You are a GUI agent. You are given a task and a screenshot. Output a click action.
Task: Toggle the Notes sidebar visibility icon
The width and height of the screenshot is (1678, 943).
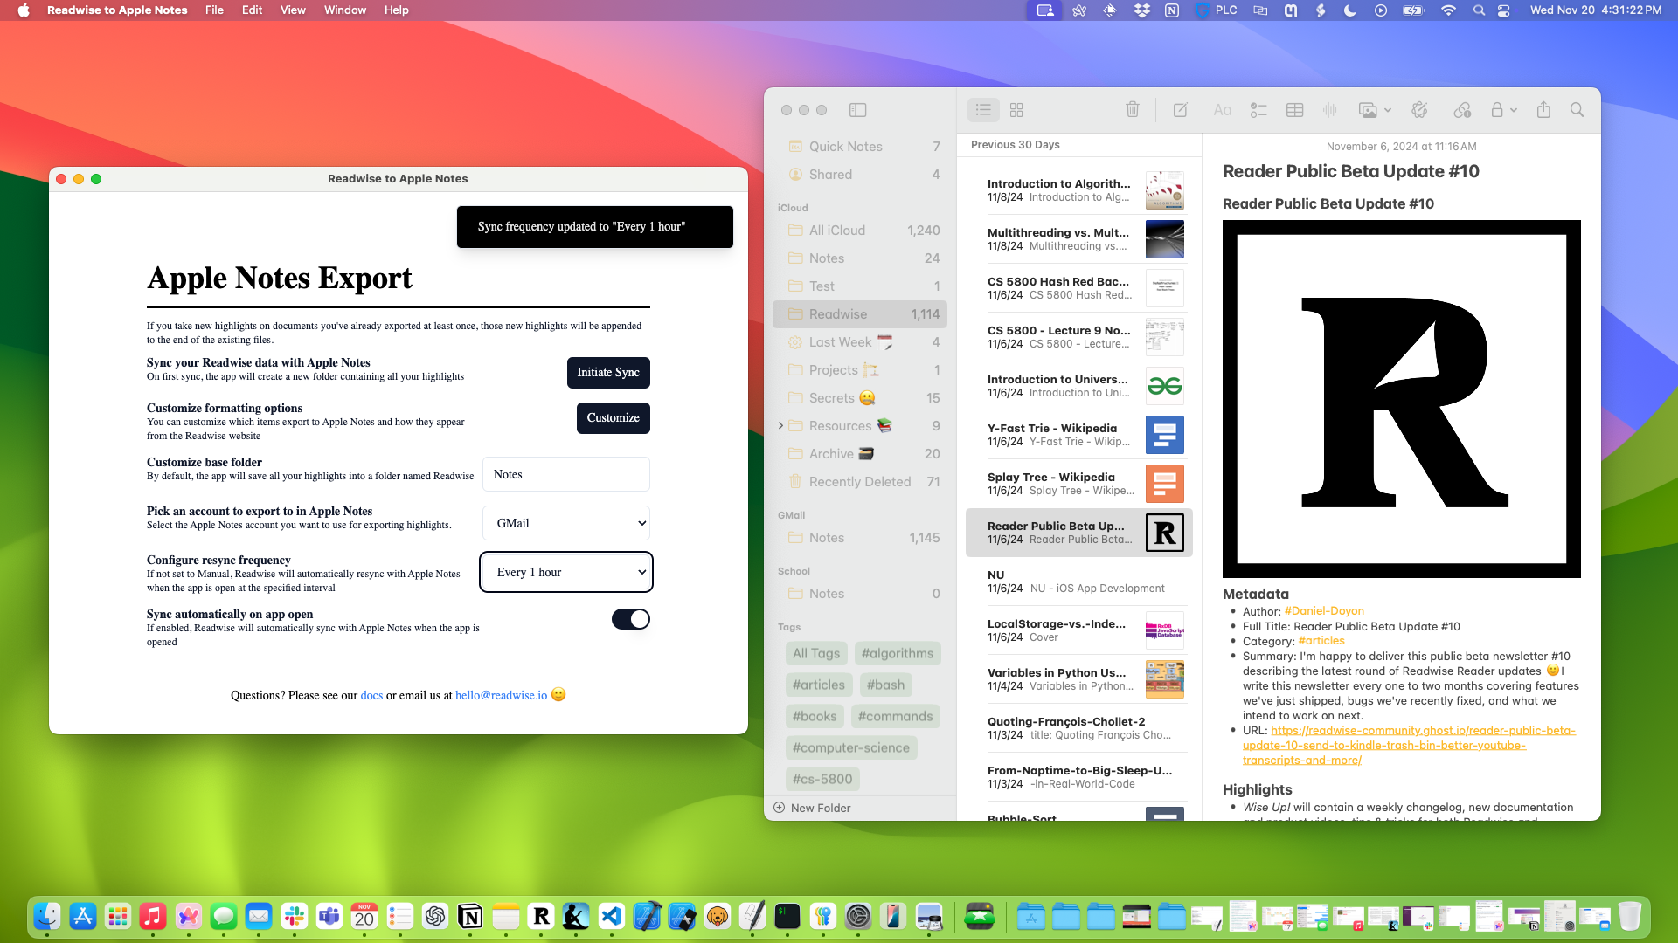pyautogui.click(x=857, y=110)
